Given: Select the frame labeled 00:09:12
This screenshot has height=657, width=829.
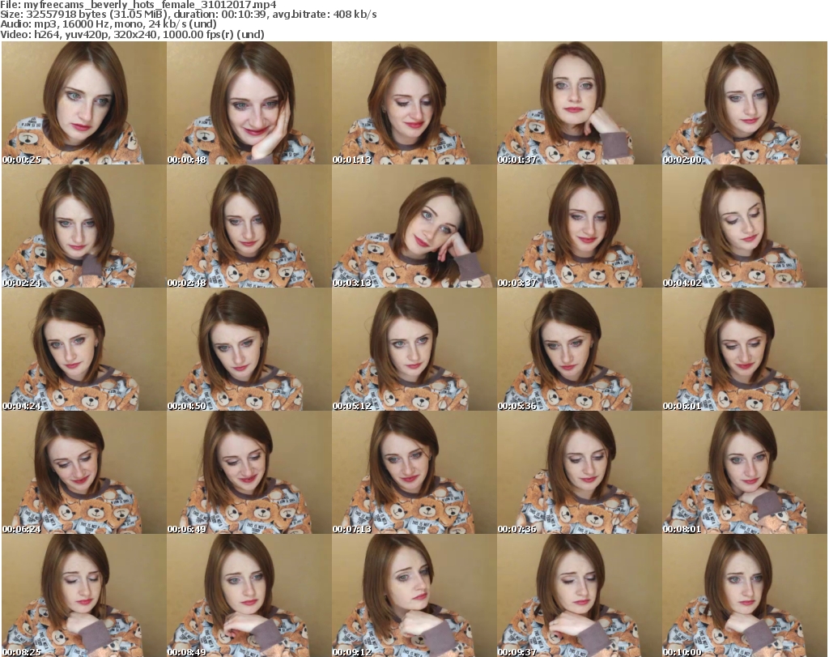Looking at the screenshot, I should (x=414, y=595).
